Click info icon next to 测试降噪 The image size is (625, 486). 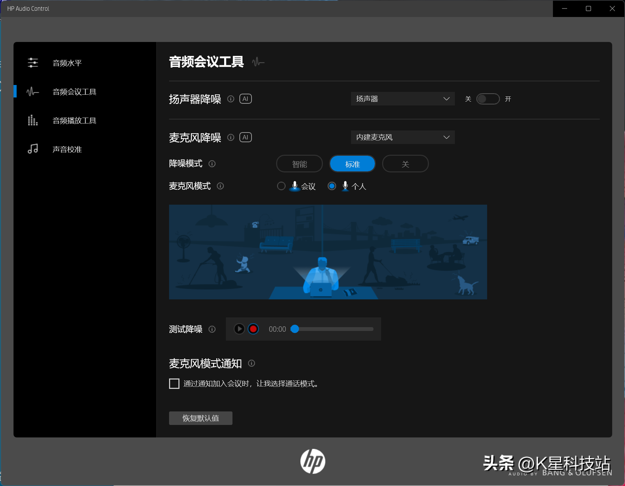tap(212, 329)
